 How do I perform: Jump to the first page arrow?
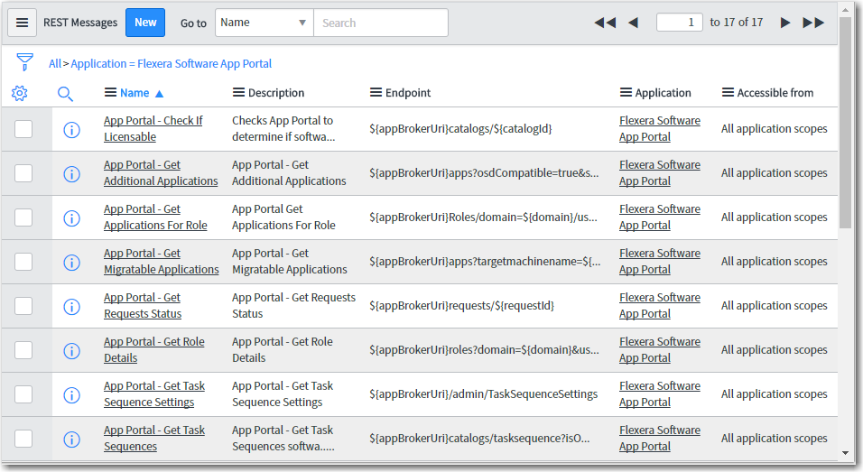(604, 23)
